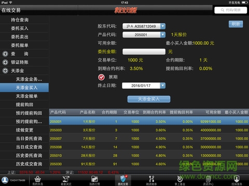Open the 终止日期 date dropdown arrow
This screenshot has height=186, width=249.
[163, 85]
